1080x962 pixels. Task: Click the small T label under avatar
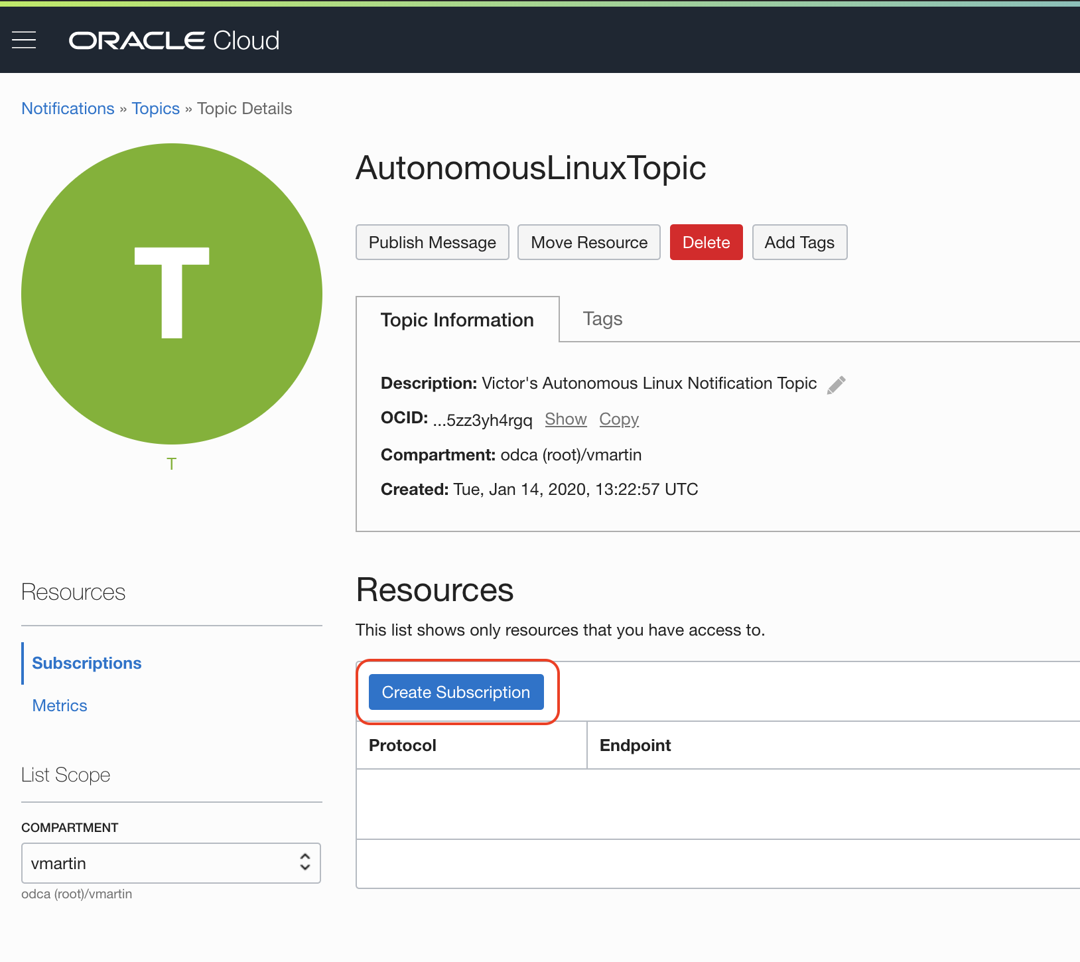point(172,464)
